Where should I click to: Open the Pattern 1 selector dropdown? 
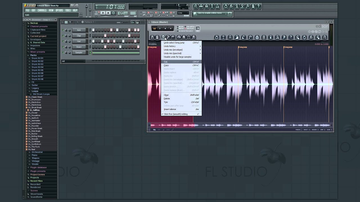coord(89,22)
